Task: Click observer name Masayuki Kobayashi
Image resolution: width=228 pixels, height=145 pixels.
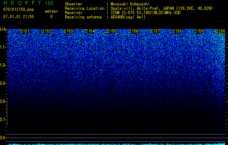Action: pyautogui.click(x=130, y=4)
